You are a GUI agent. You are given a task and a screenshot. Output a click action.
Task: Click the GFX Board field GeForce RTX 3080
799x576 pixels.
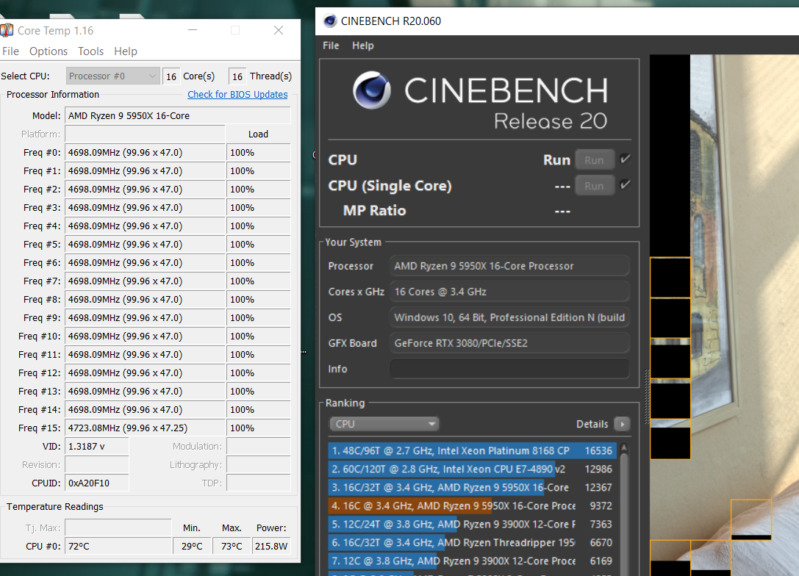point(509,343)
